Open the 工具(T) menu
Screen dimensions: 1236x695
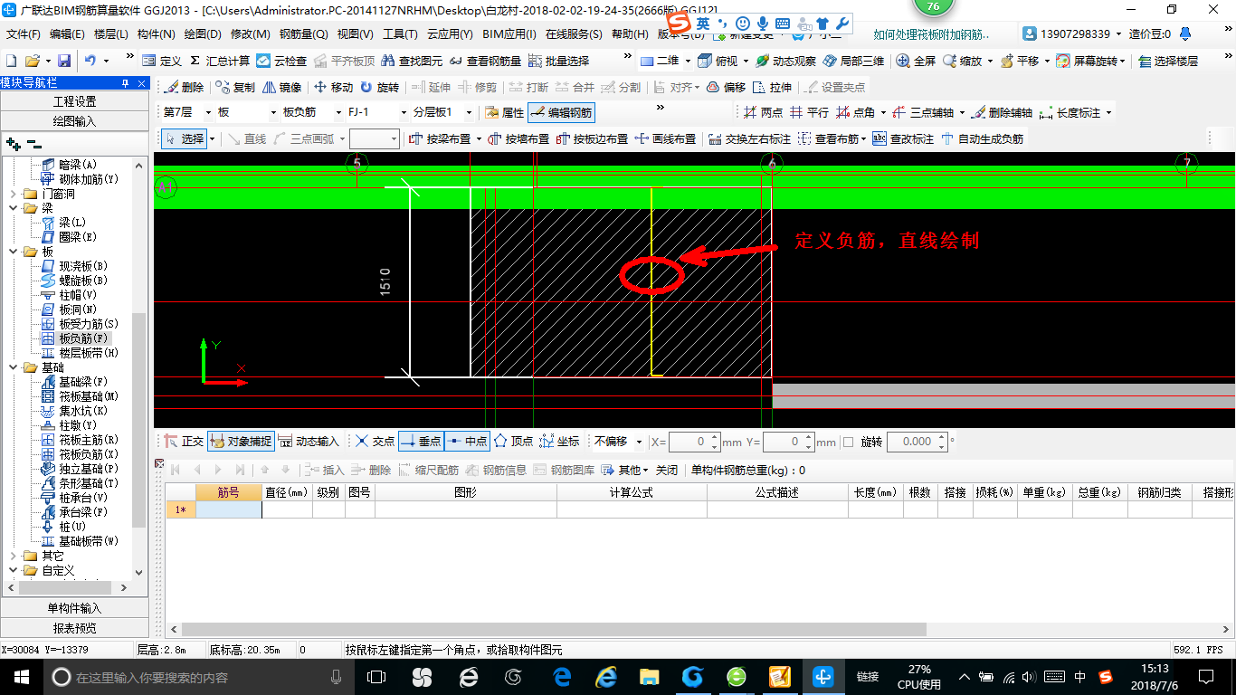[400, 34]
